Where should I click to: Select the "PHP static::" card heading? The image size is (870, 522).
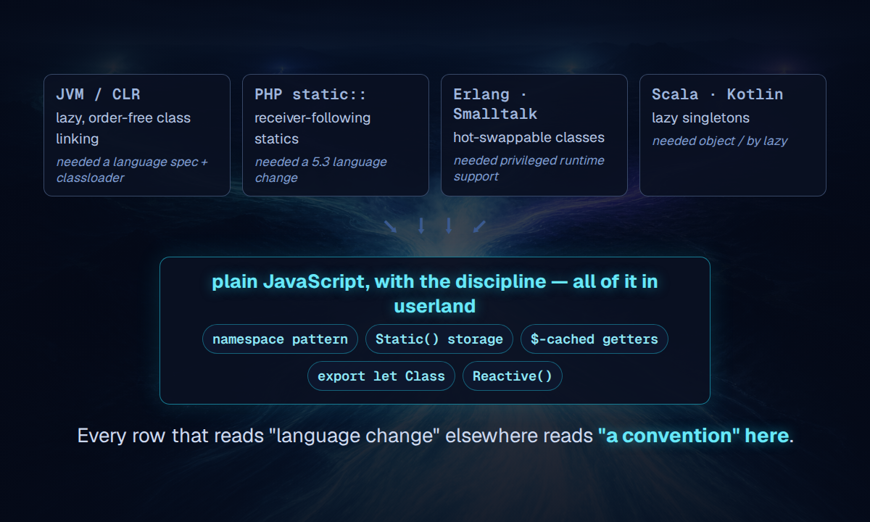(x=310, y=94)
